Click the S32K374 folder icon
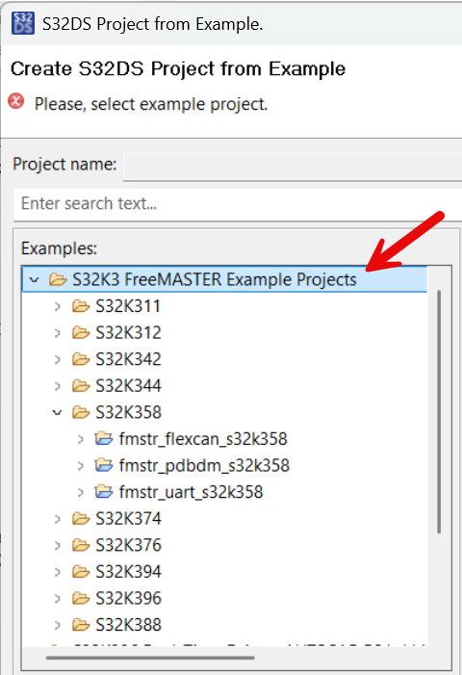This screenshot has width=462, height=675. [x=81, y=519]
